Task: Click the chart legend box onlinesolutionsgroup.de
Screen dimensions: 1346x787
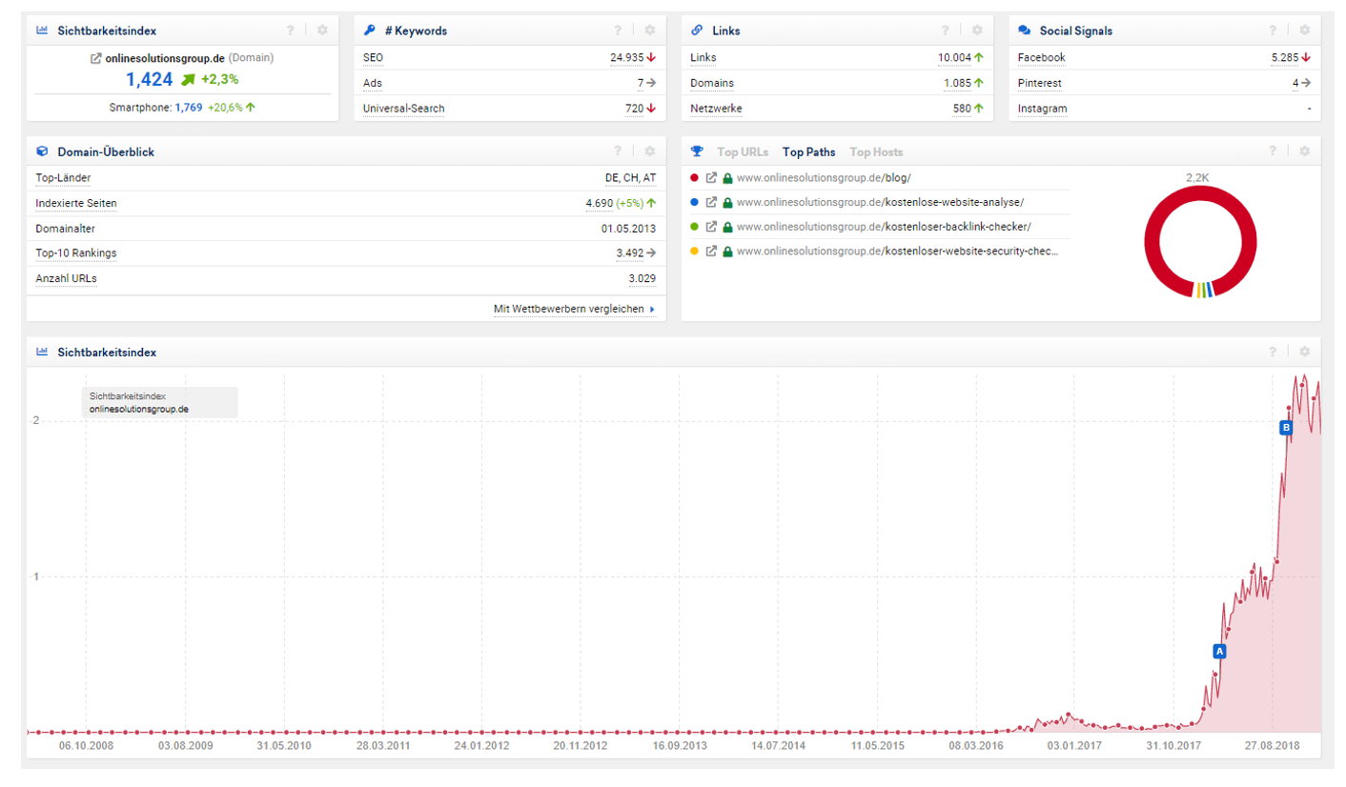Action: [x=160, y=401]
